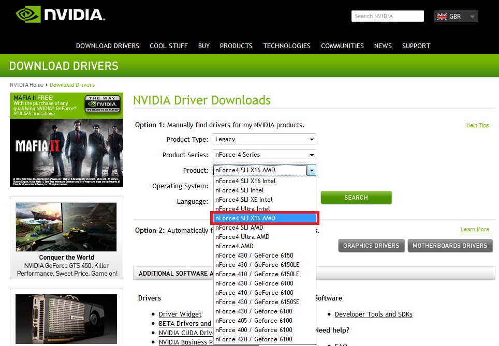Select nForce 430 / GeForce 6150LE option

point(264,265)
